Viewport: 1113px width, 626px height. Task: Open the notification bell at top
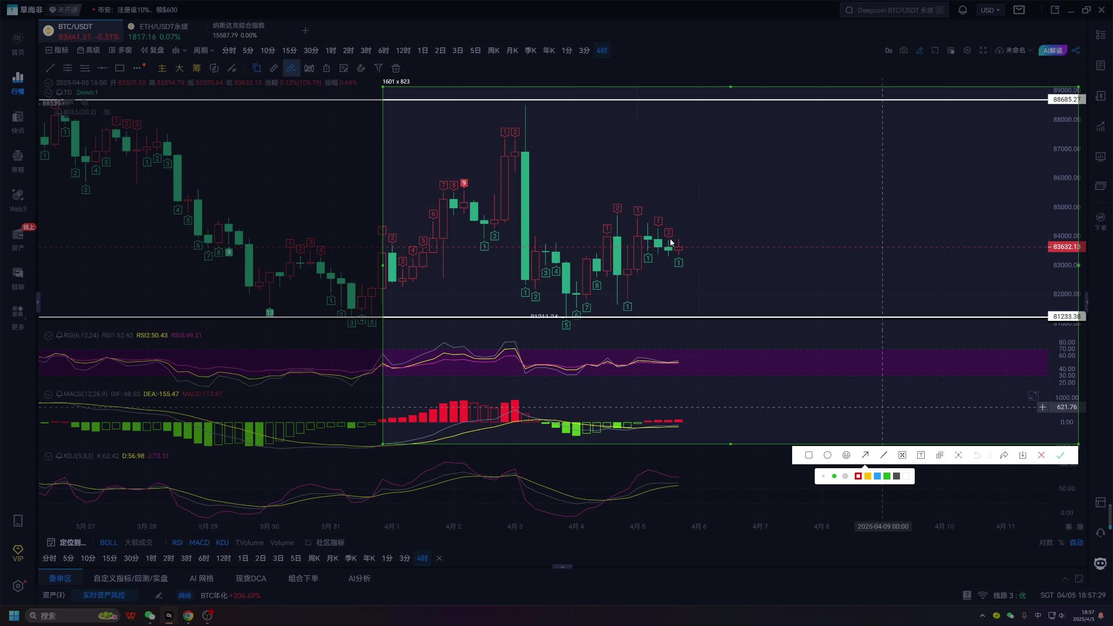(x=963, y=10)
